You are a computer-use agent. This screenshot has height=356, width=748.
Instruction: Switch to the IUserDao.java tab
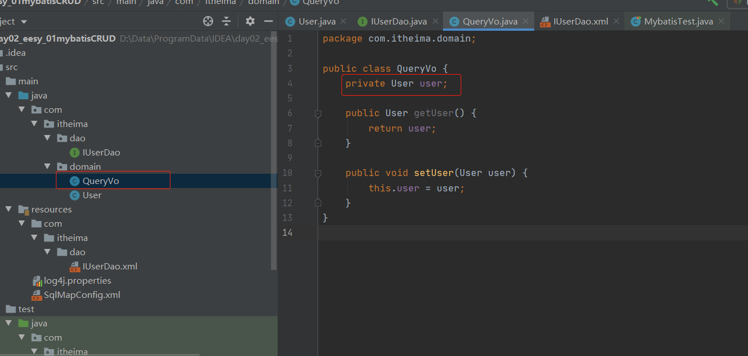[x=399, y=22]
